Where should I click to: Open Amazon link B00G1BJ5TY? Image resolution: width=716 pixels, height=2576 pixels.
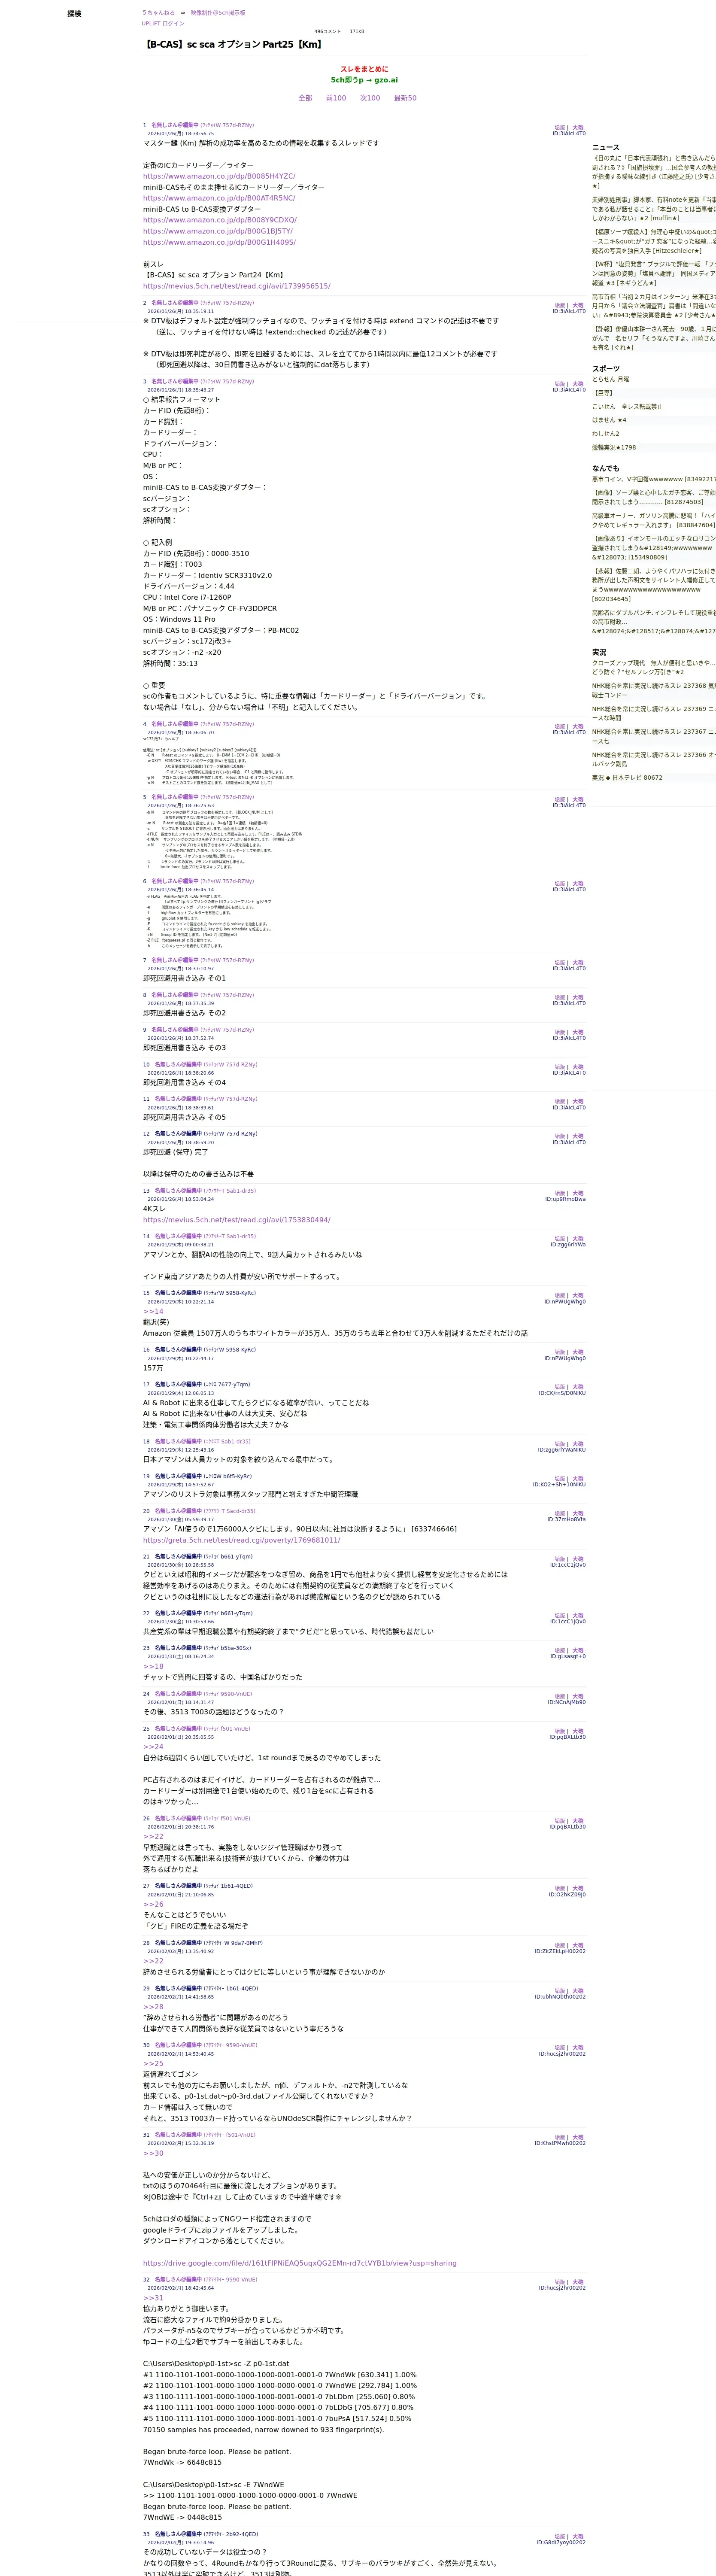tap(218, 231)
